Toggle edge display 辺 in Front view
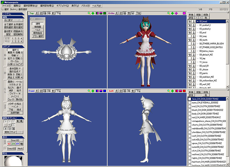Image resolution: width=230 pixels, height=167 pixels. coord(41,91)
